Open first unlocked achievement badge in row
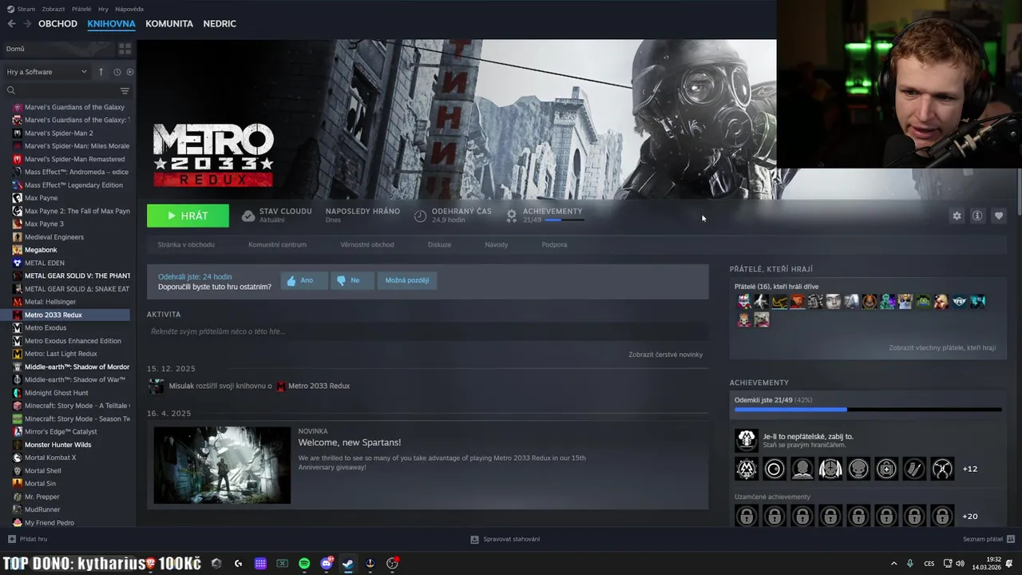 [x=747, y=469]
